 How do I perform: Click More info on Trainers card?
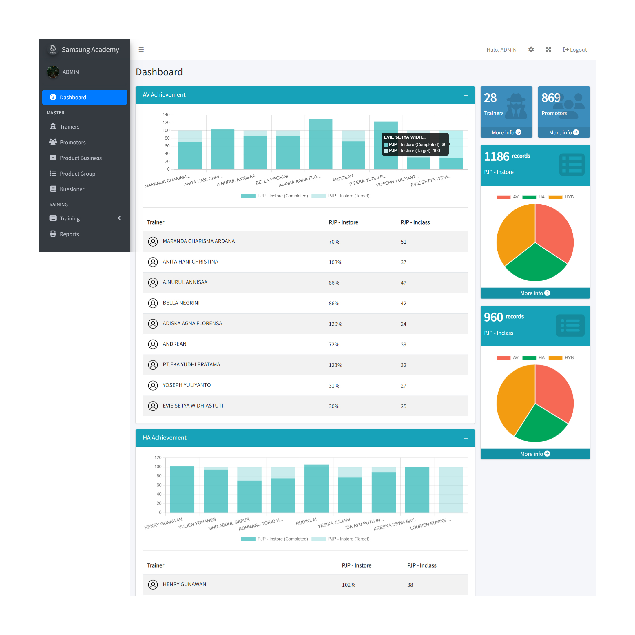[x=506, y=132]
